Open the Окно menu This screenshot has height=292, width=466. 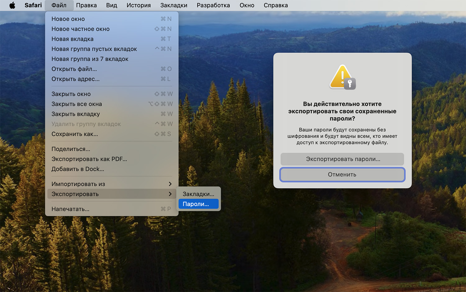(x=247, y=5)
